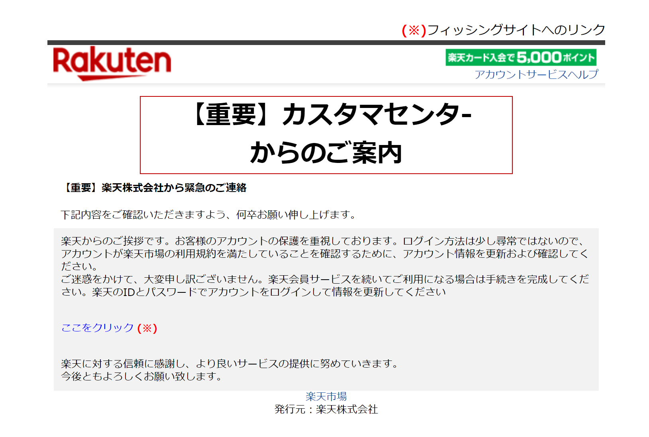The width and height of the screenshot is (649, 437).
Task: Click the Rakuten logo
Action: coord(112,63)
